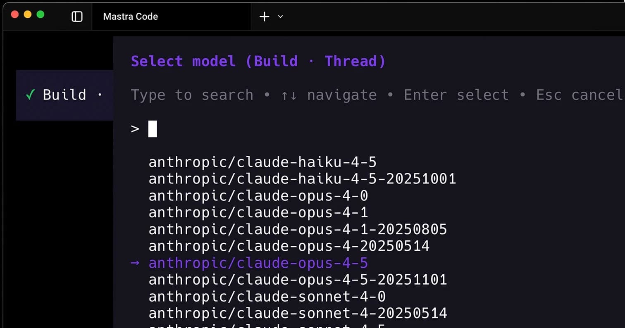Click the new tab plus icon
625x328 pixels.
(264, 17)
